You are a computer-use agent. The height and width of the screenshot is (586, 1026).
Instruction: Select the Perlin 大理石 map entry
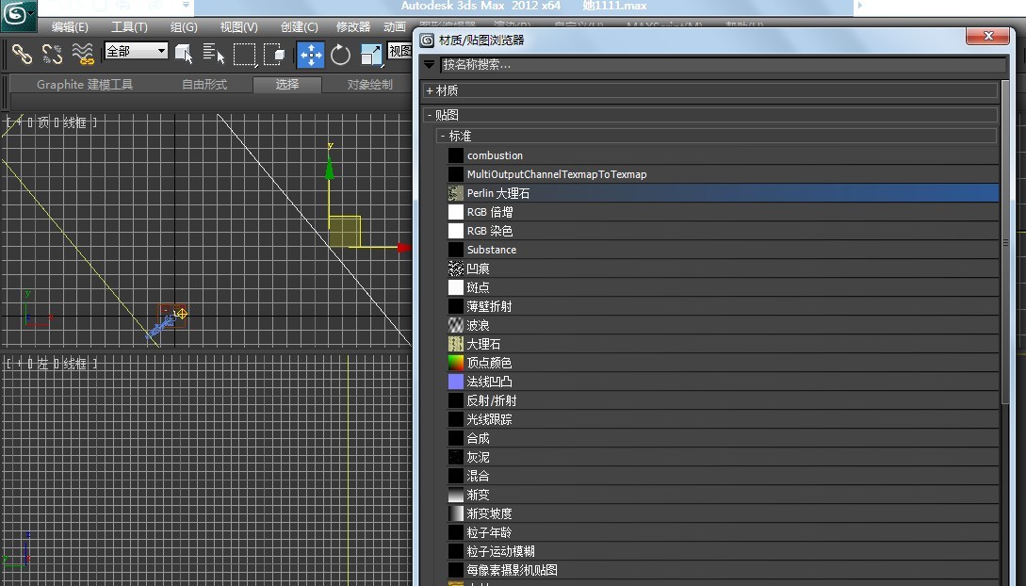pos(499,192)
